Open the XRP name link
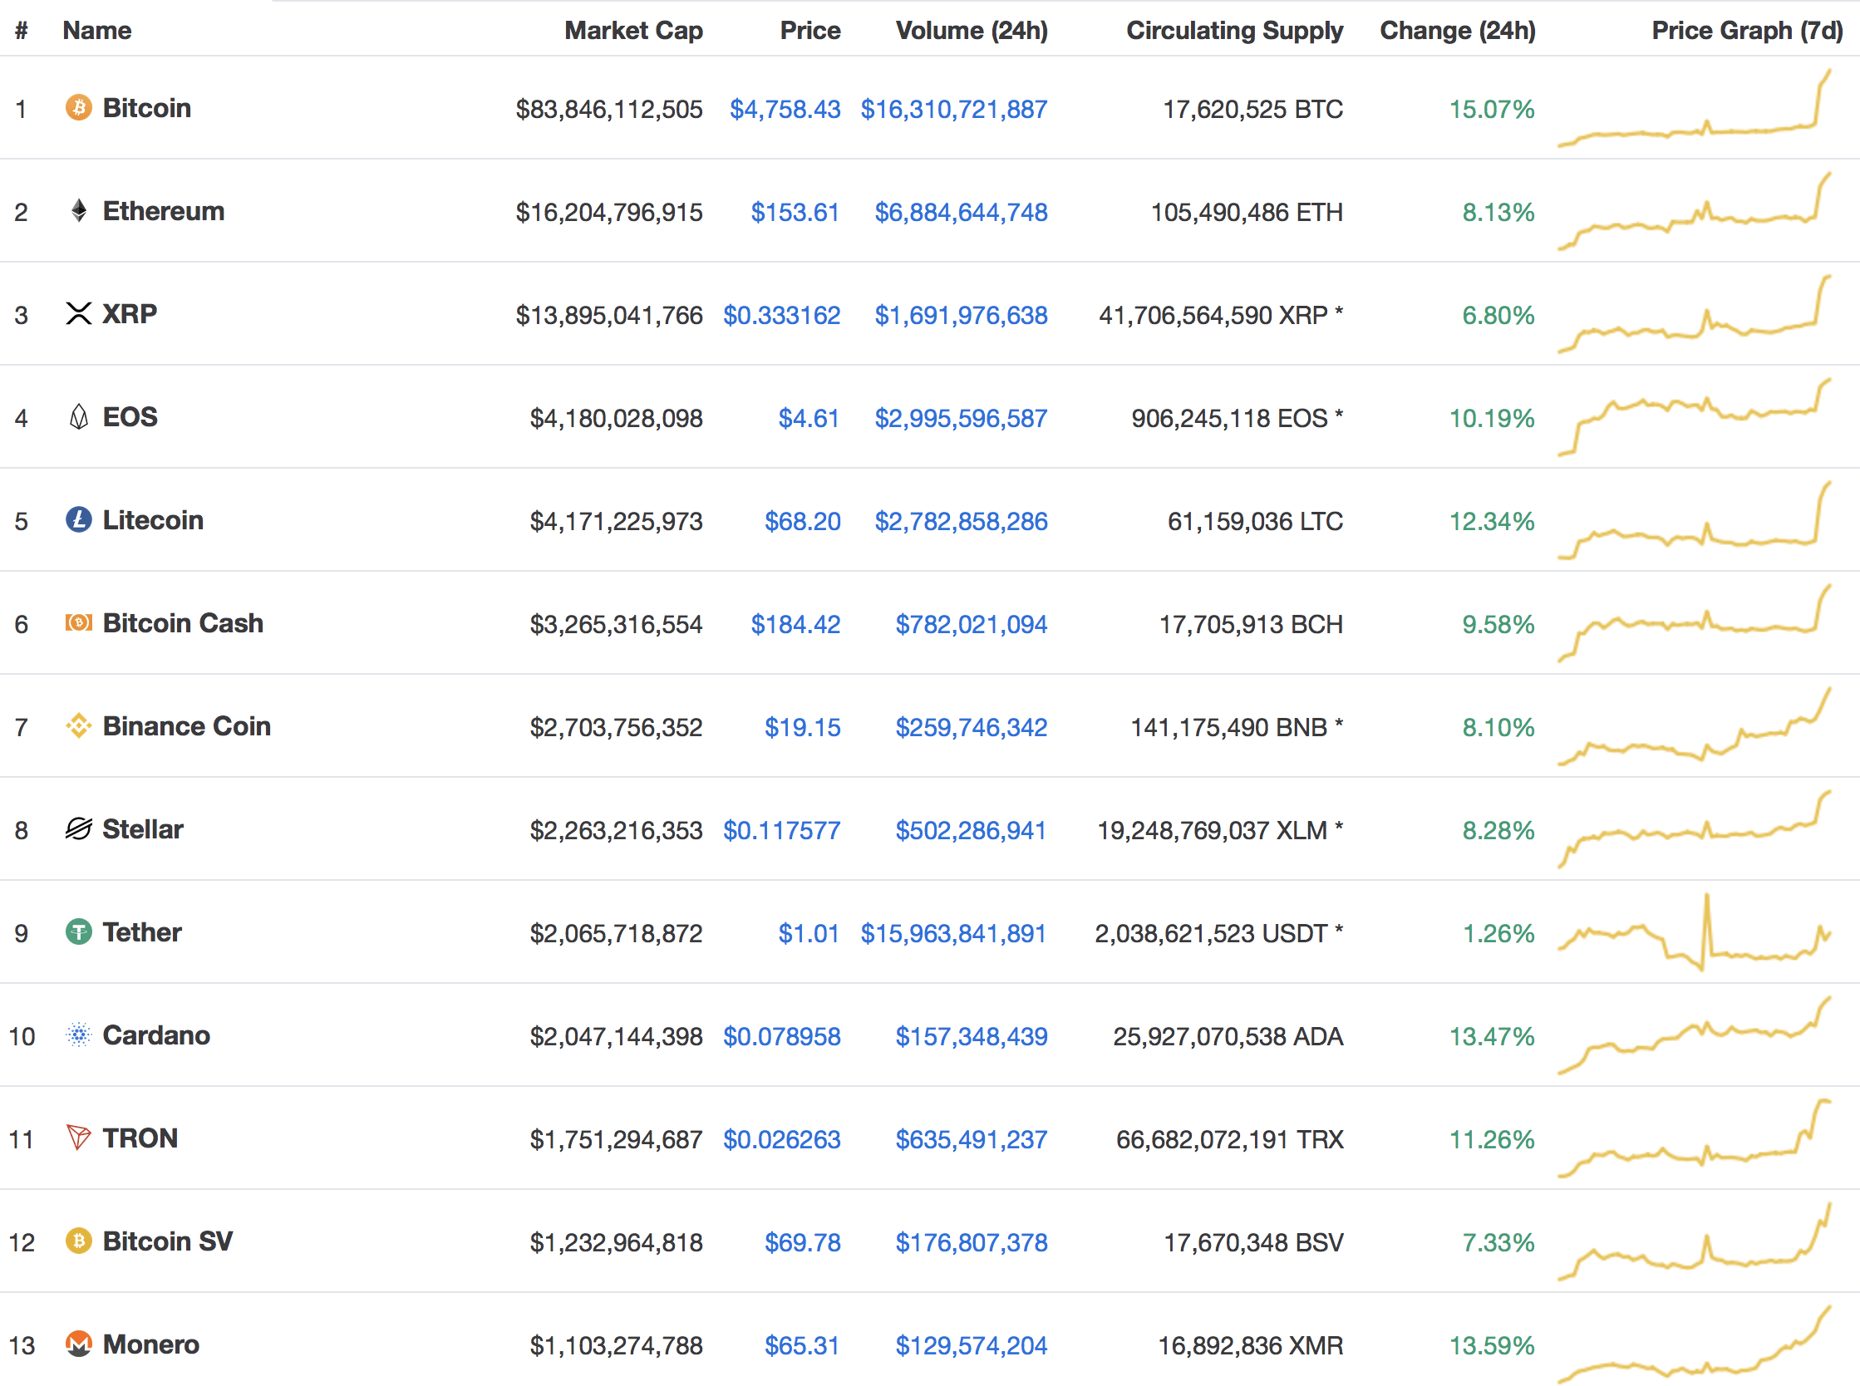 [130, 314]
